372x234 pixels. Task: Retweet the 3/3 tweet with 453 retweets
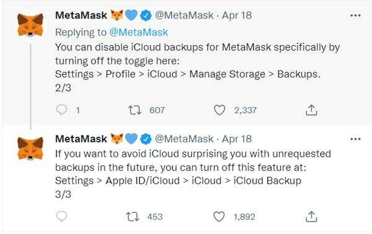[x=133, y=217]
